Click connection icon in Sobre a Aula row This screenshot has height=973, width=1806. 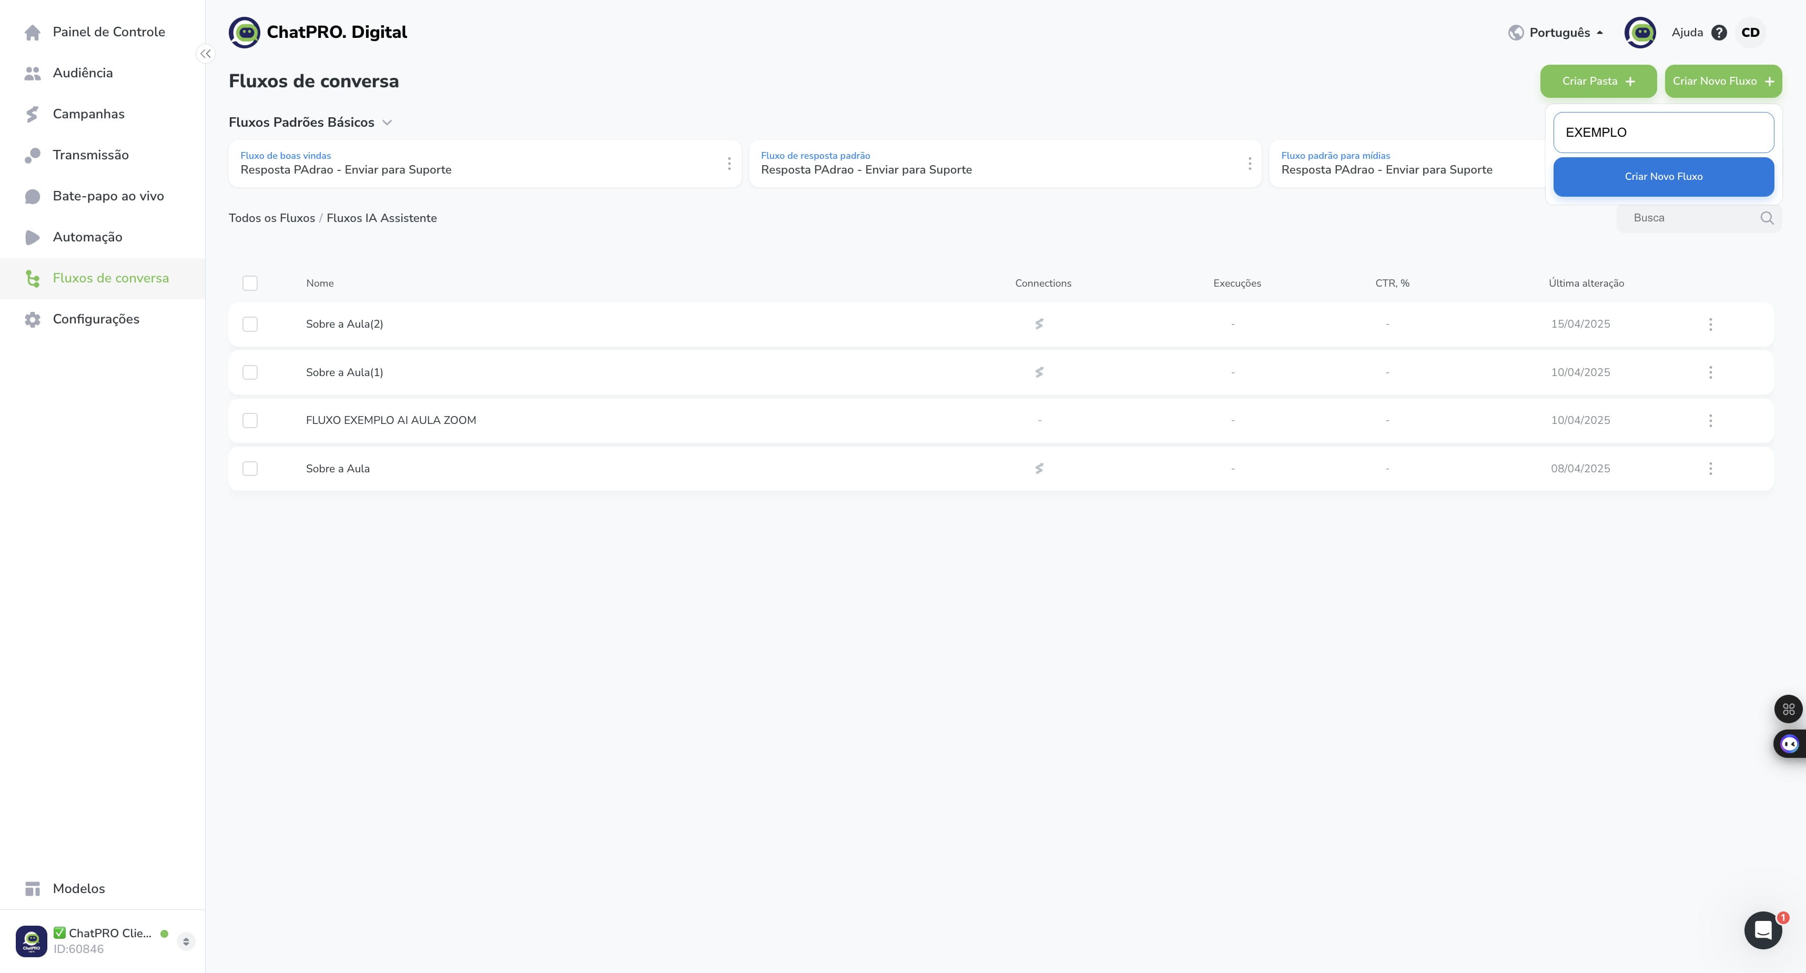pos(1039,468)
